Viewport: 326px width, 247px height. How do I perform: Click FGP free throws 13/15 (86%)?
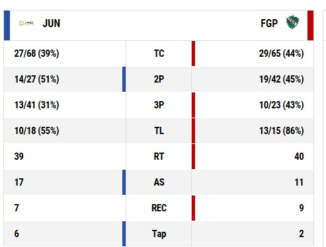tap(282, 131)
